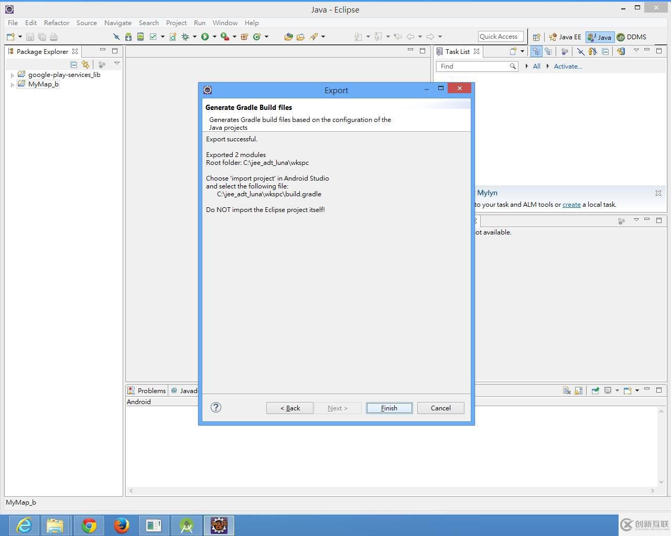Click the Activate... link in Task List
The image size is (671, 536).
pyautogui.click(x=568, y=66)
